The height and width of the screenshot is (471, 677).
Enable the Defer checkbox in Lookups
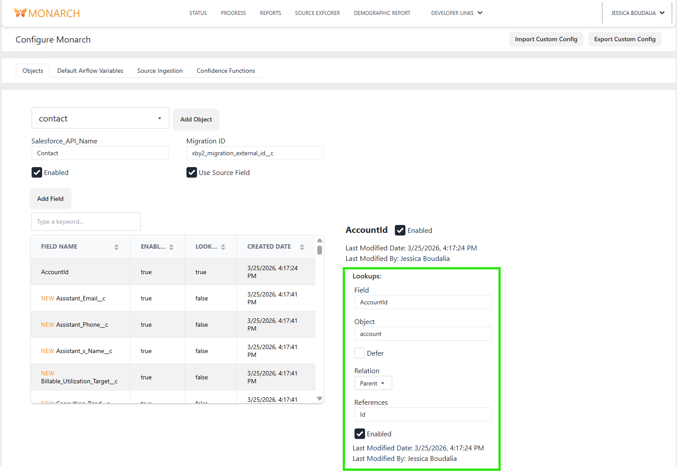pyautogui.click(x=360, y=353)
